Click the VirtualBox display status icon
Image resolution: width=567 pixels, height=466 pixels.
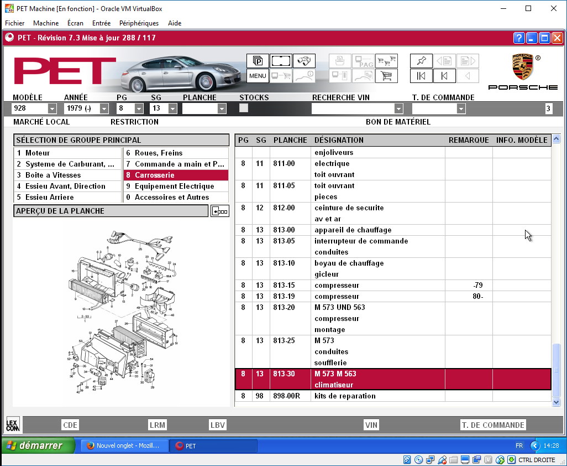[x=465, y=460]
